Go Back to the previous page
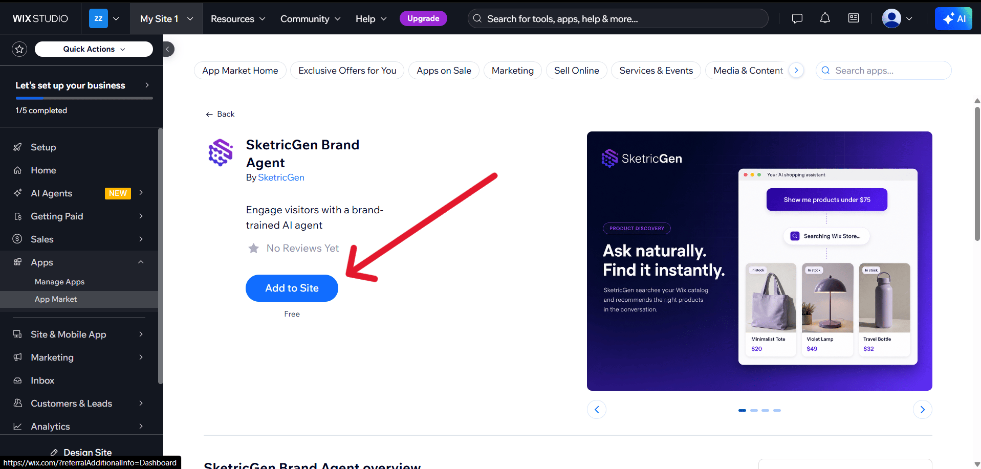981x469 pixels. tap(220, 114)
